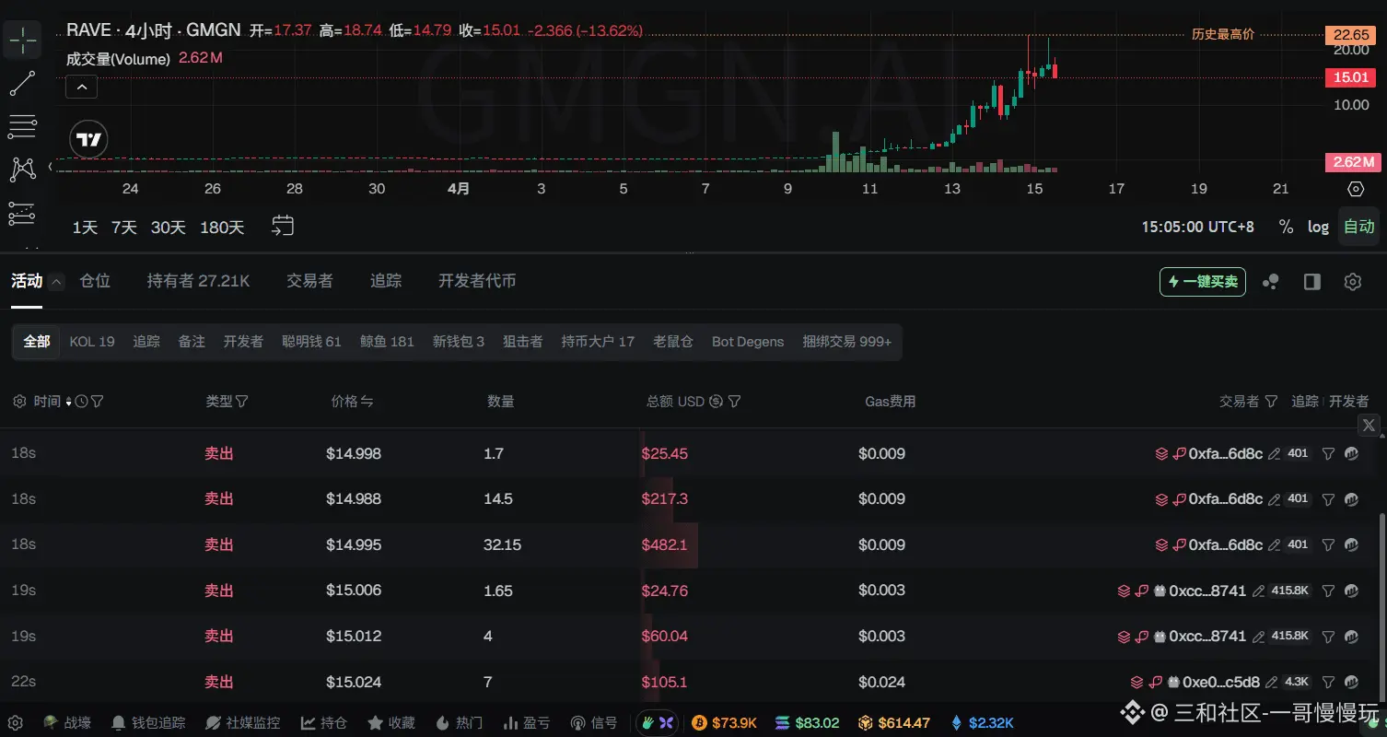Set chart range to 180天
The height and width of the screenshot is (737, 1387).
coord(222,227)
